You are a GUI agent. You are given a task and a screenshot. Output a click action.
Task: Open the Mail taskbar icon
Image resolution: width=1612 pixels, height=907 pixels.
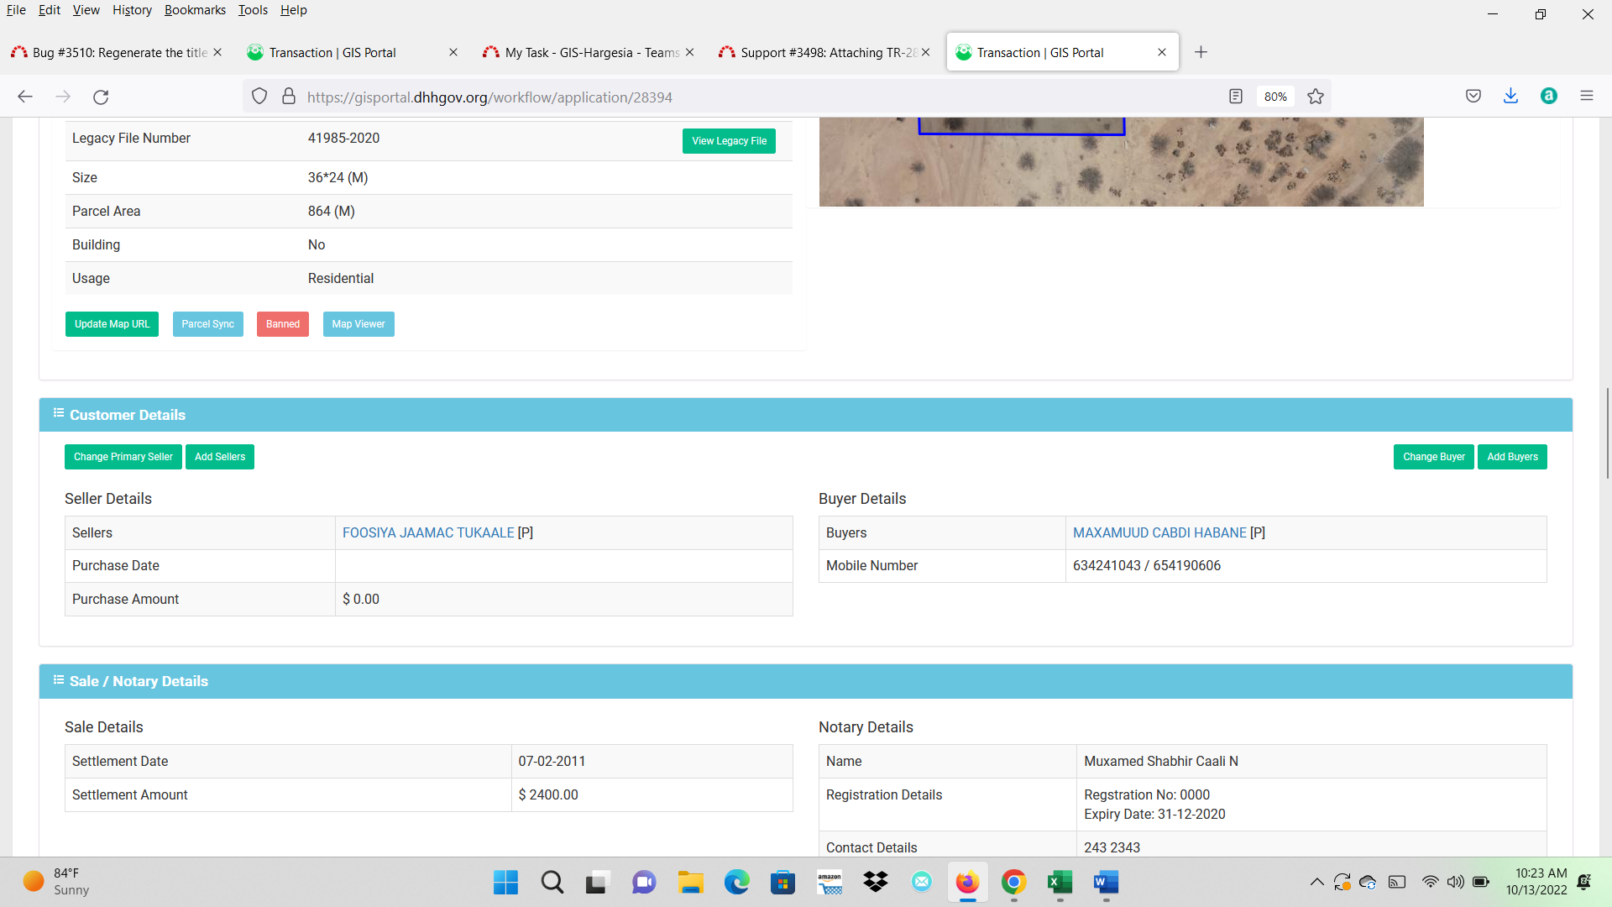(x=922, y=882)
